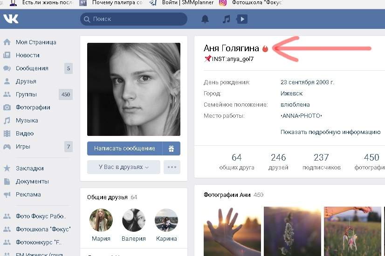The height and width of the screenshot is (256, 385).
Task: Open Карина's friend avatar
Action: pos(166,220)
